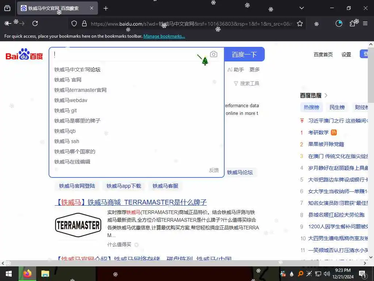Click the camera image-search icon

click(x=213, y=54)
